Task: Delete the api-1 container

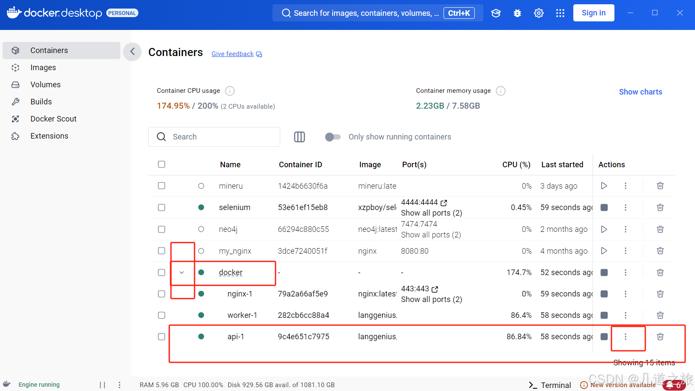Action: 660,337
